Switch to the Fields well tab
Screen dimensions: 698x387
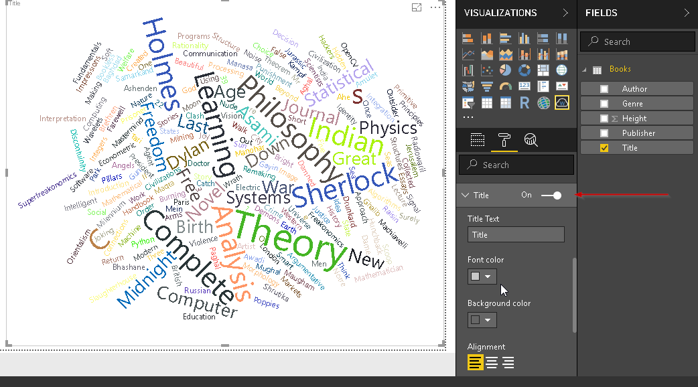point(477,140)
